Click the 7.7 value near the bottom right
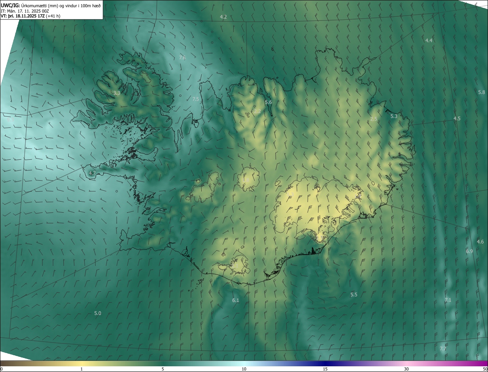The image size is (488, 372). pyautogui.click(x=443, y=349)
